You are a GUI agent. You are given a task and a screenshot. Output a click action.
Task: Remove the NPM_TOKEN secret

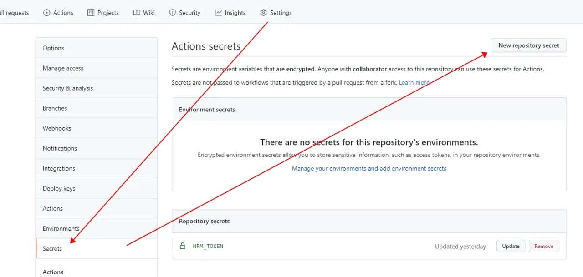(x=544, y=246)
